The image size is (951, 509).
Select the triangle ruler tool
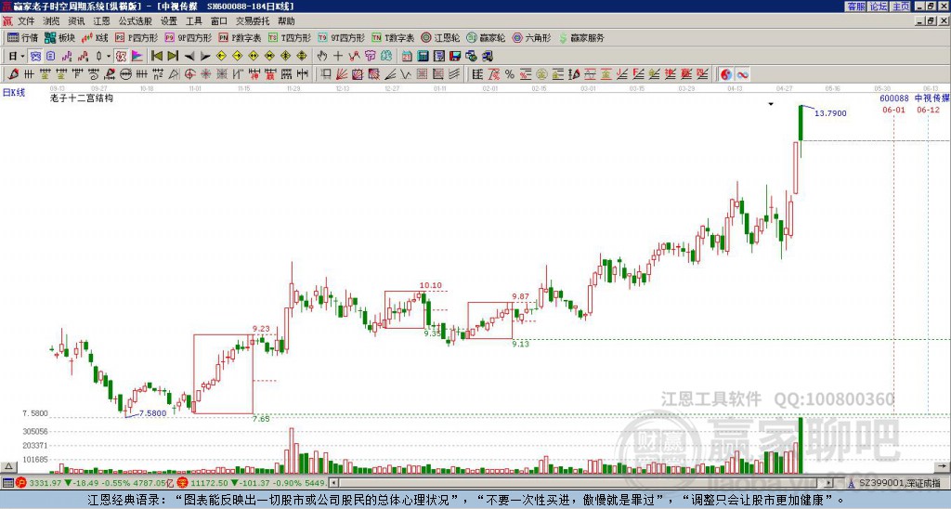click(x=174, y=74)
